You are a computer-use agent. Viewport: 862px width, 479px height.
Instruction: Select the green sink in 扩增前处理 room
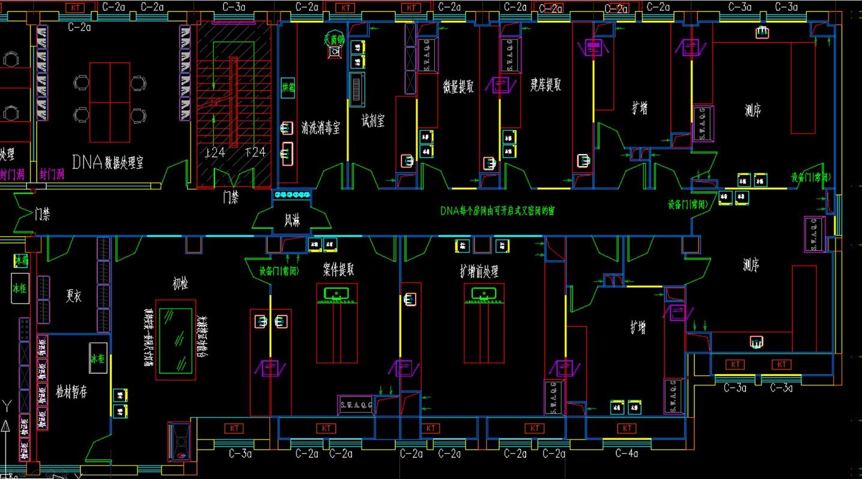point(484,294)
